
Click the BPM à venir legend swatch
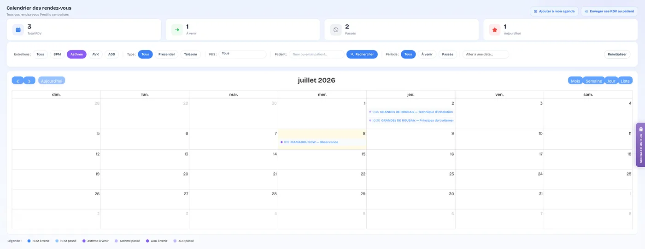(x=29, y=241)
